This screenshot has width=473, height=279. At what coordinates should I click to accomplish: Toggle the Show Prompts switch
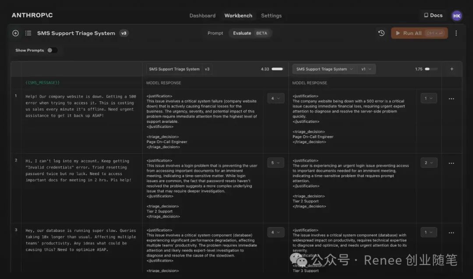[52, 50]
